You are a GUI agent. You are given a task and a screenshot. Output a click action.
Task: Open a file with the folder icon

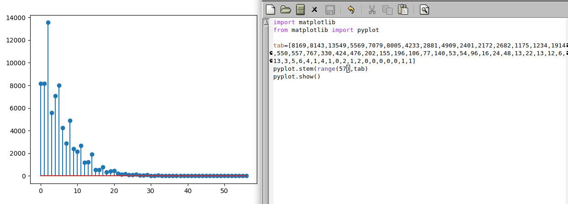[x=285, y=9]
